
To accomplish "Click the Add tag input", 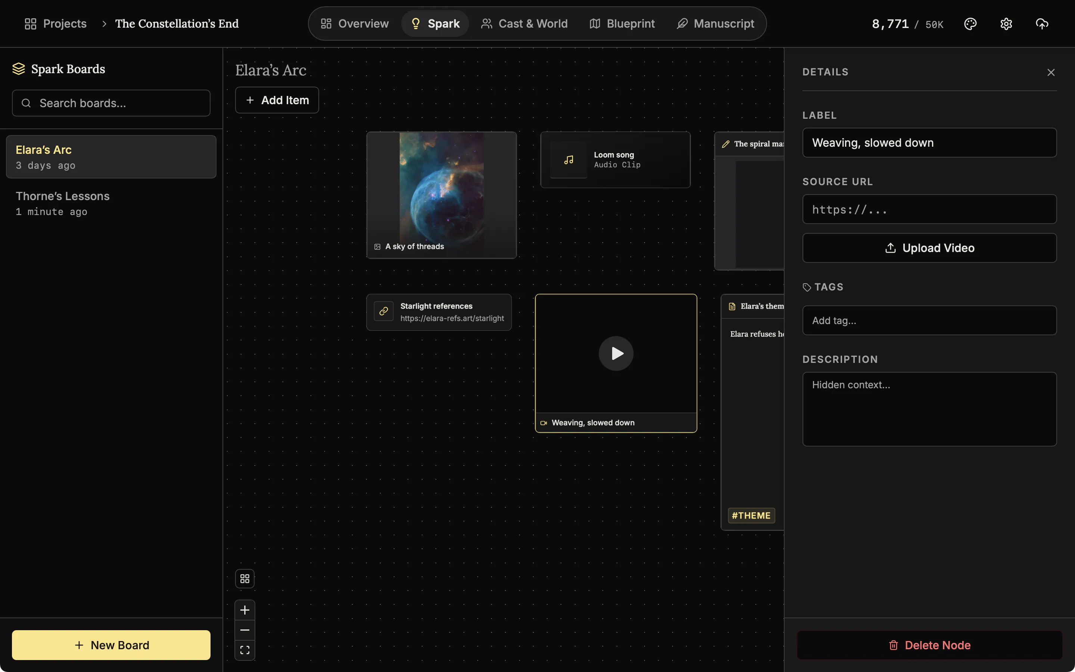I will [x=929, y=320].
